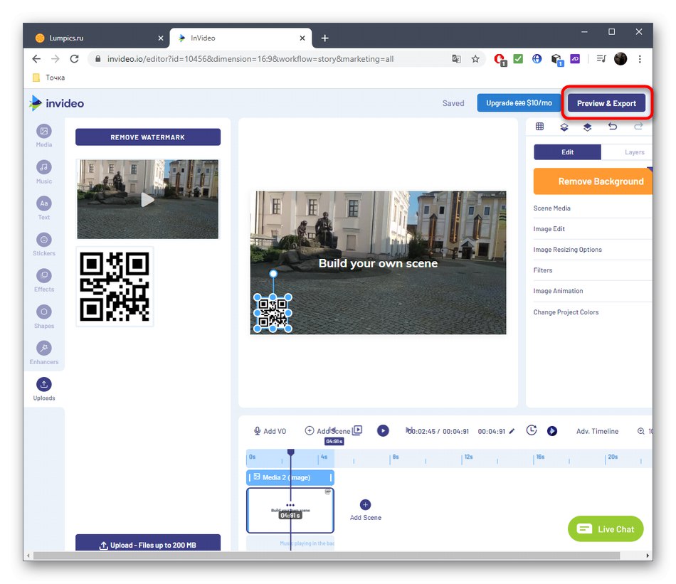The width and height of the screenshot is (676, 584).
Task: Open the Точка bookmark folder
Action: [48, 78]
